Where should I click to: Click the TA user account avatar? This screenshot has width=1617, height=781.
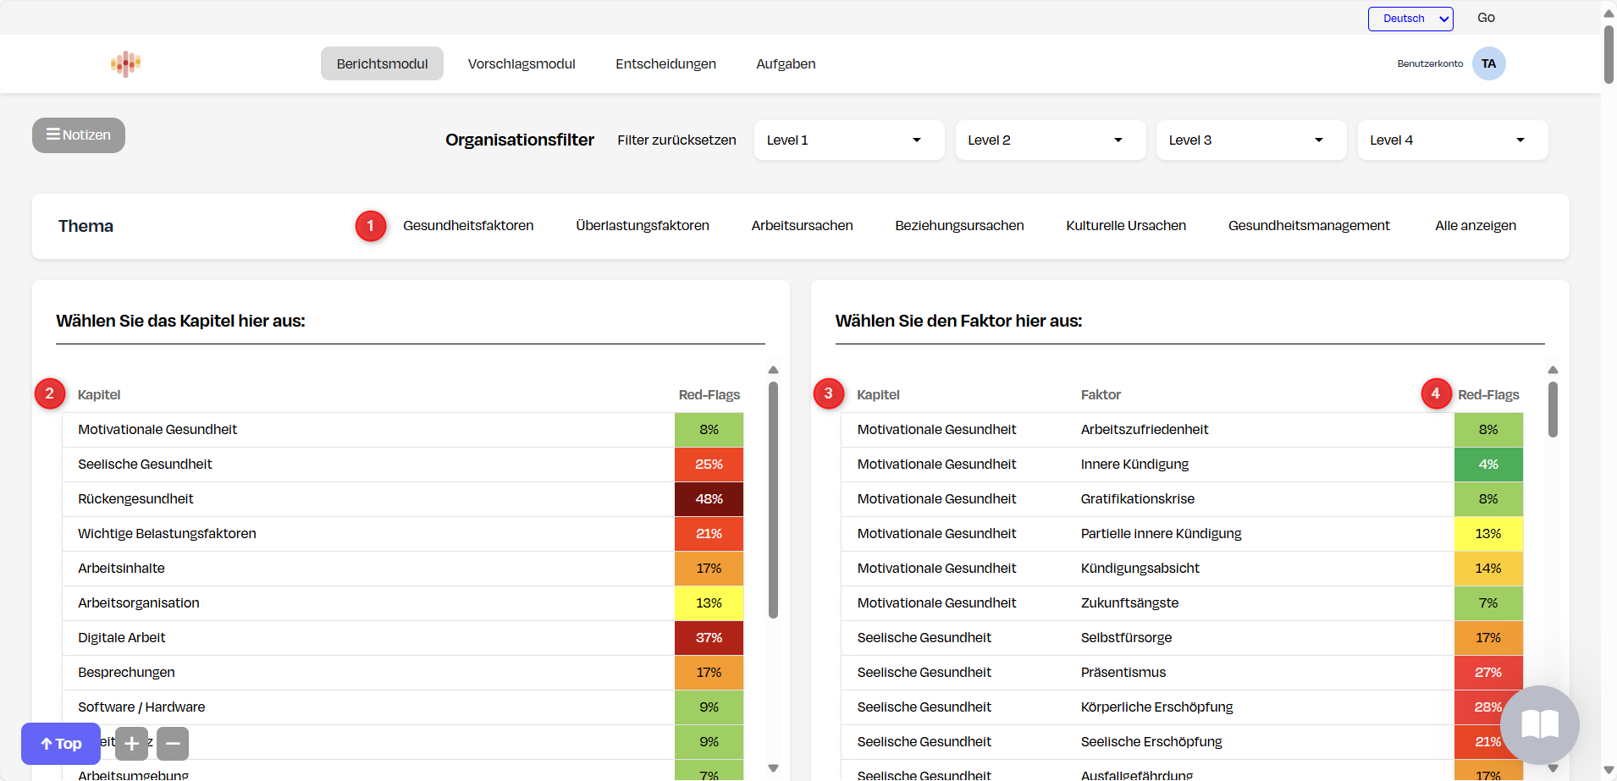pos(1489,63)
